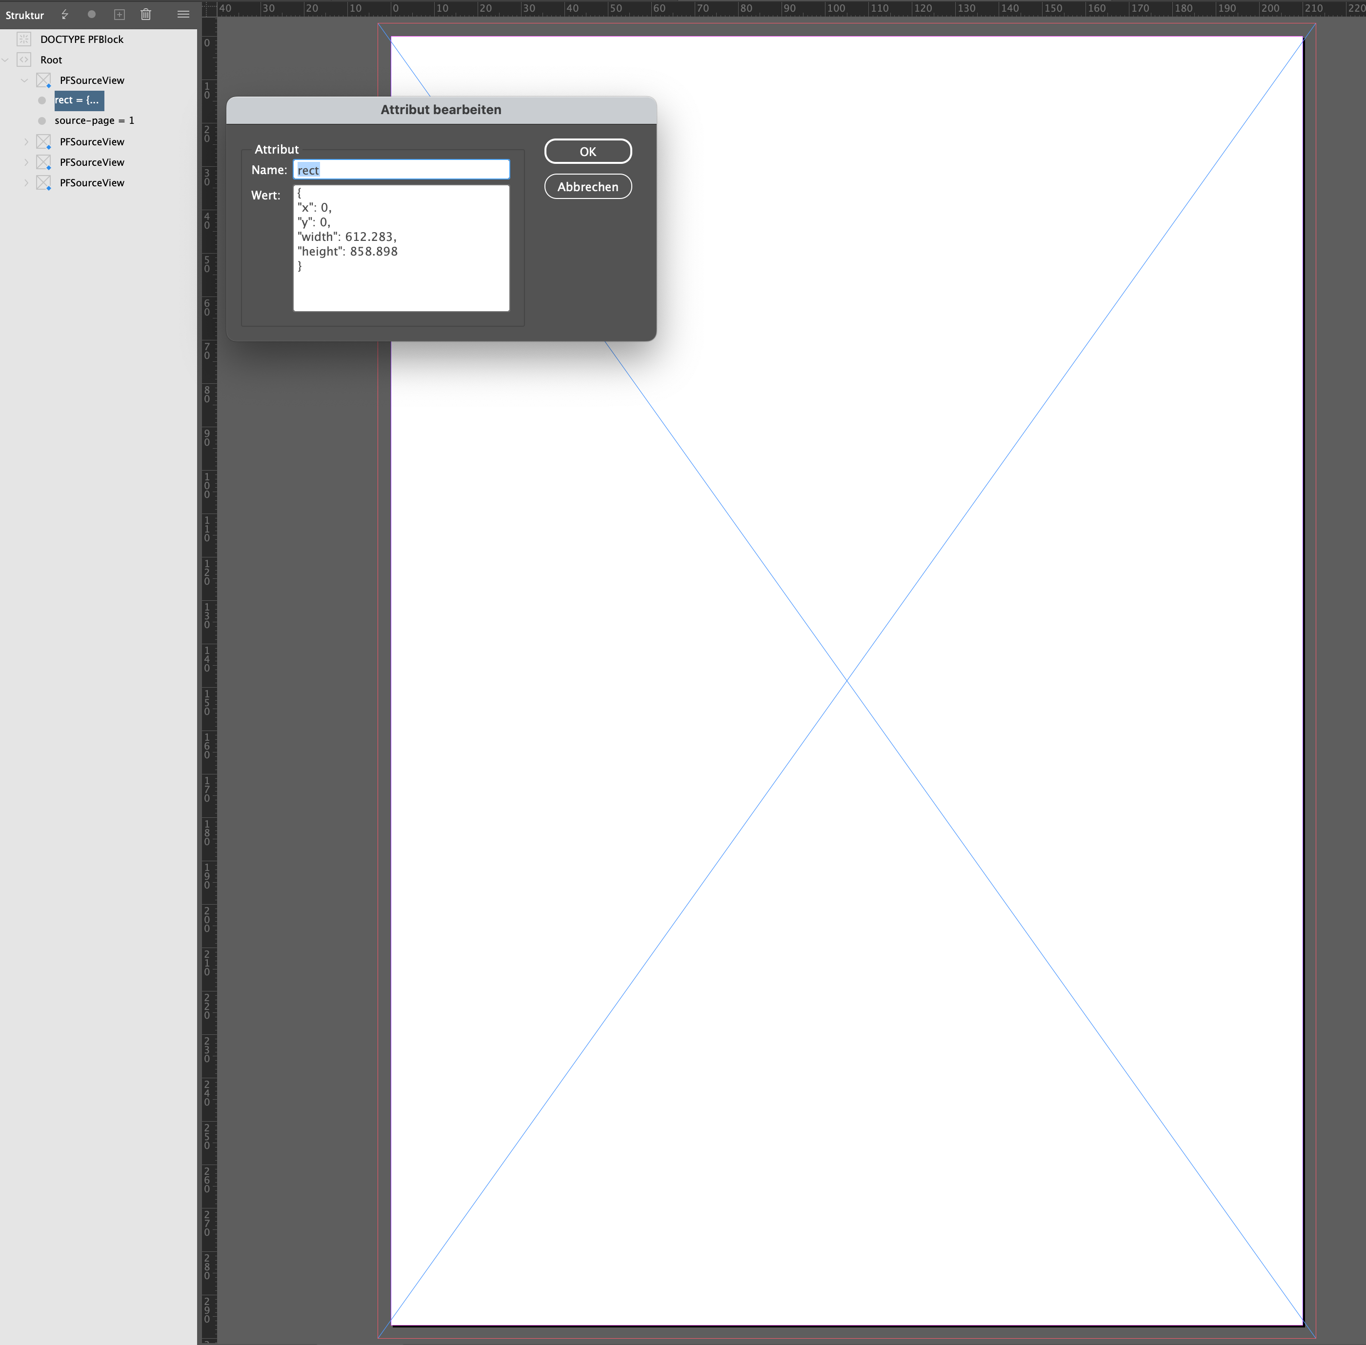Viewport: 1366px width, 1345px height.
Task: Click the DOCTYPE PFBlock icon
Action: (x=24, y=39)
